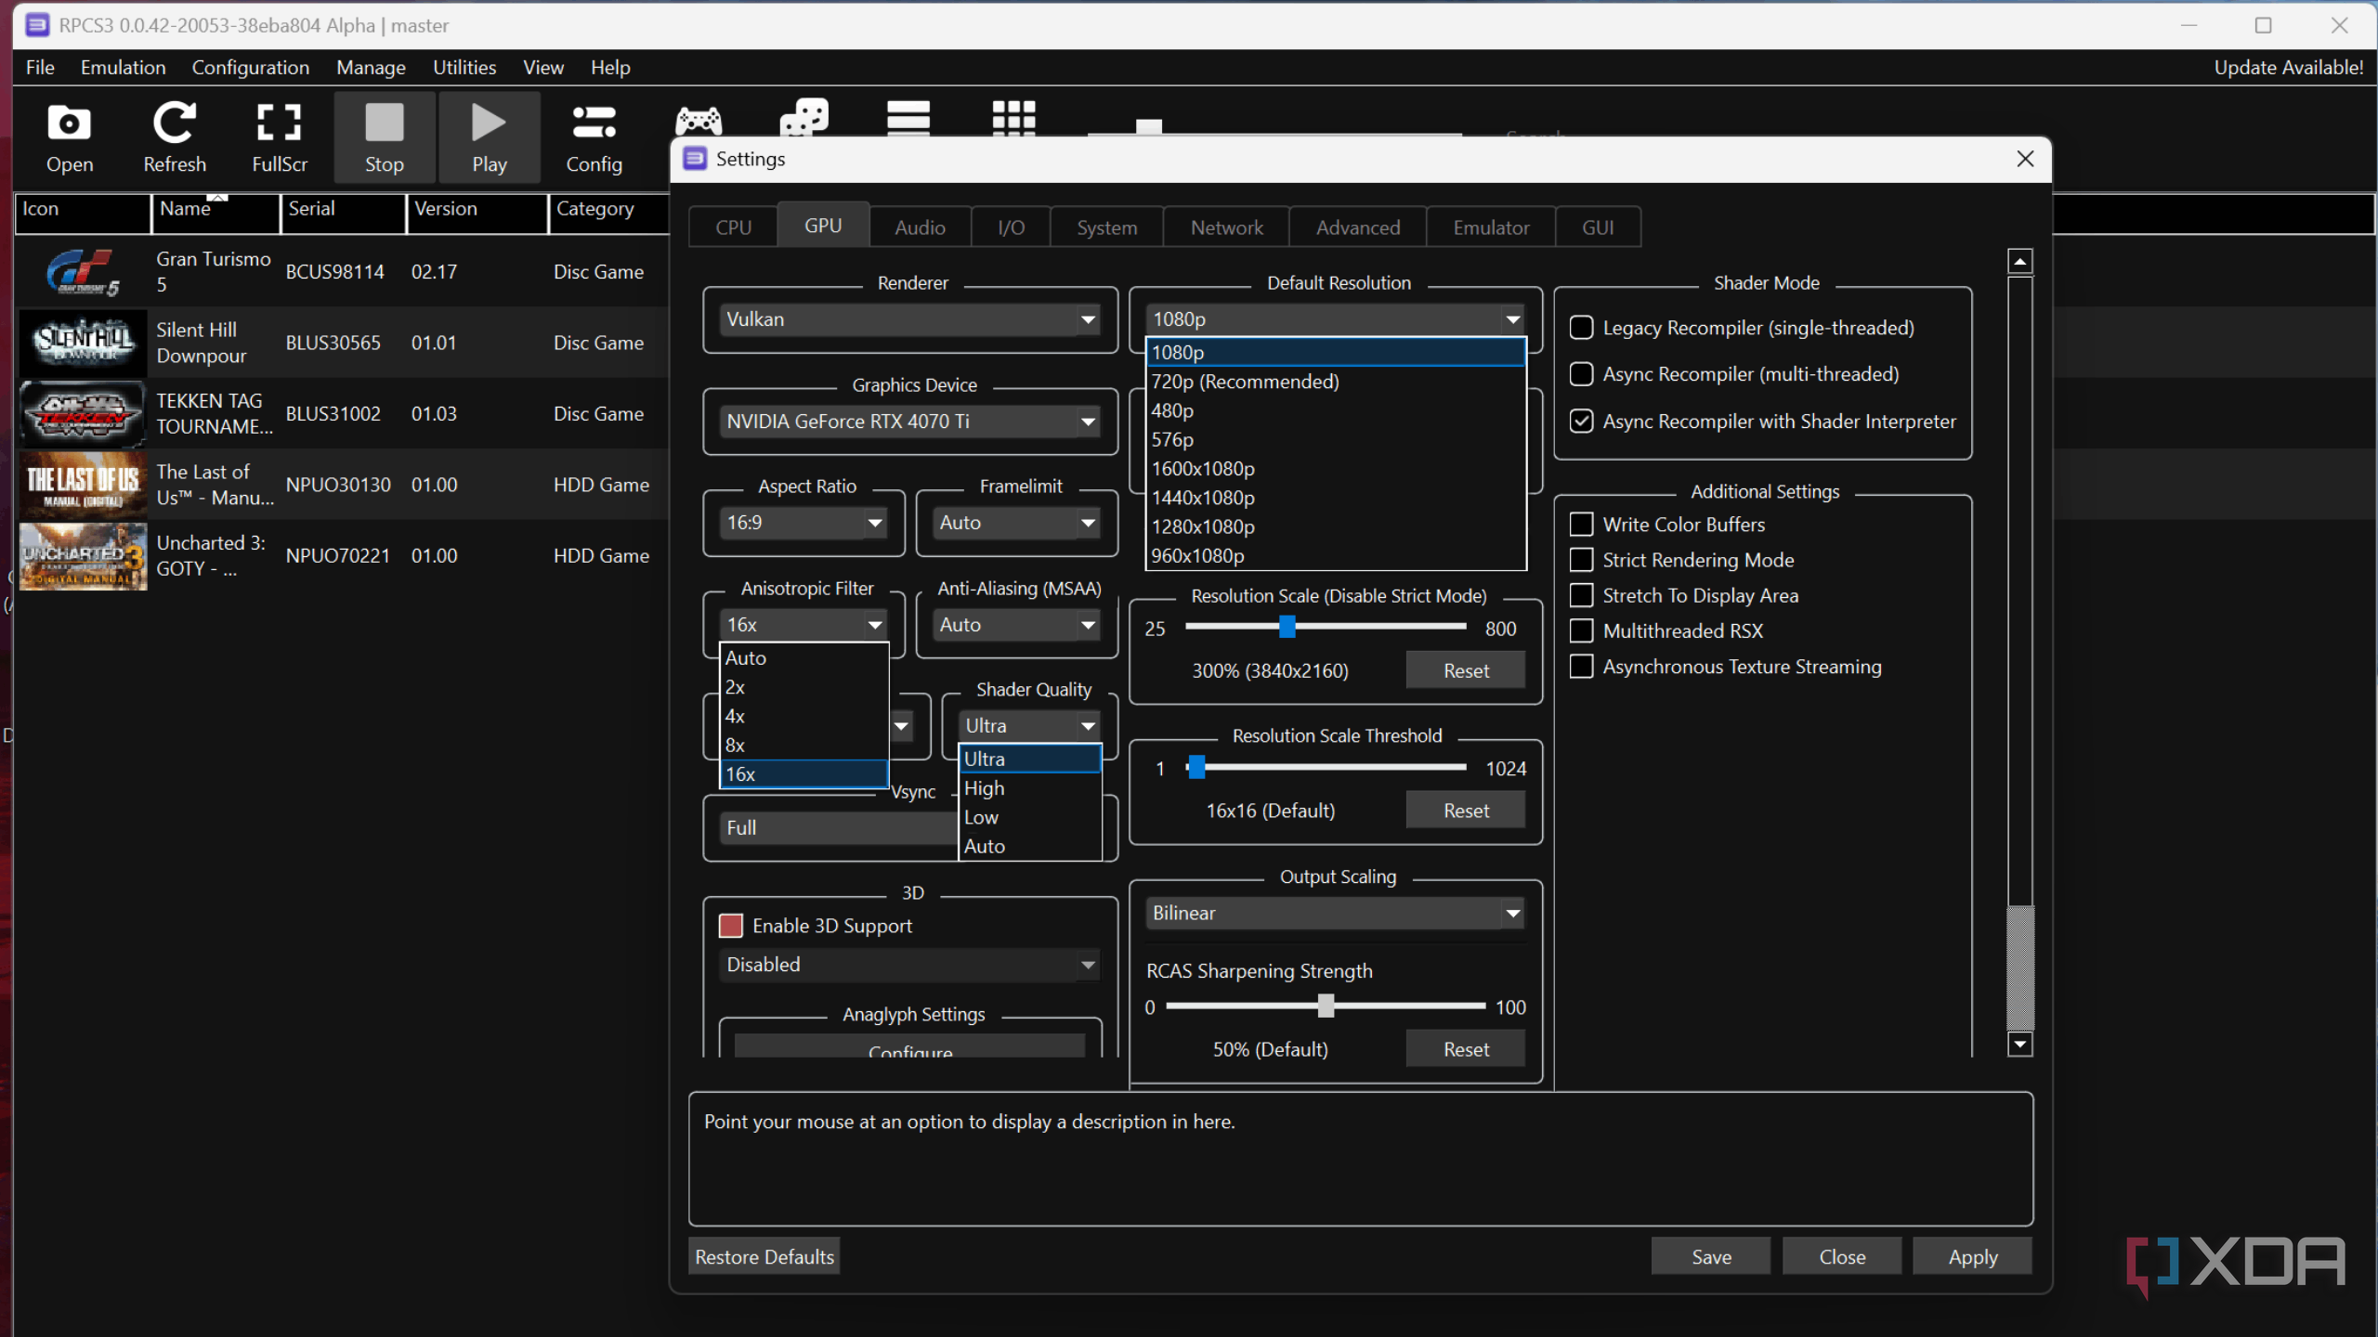Select the Uncharted 3 GOTY icon
This screenshot has width=2378, height=1337.
83,556
